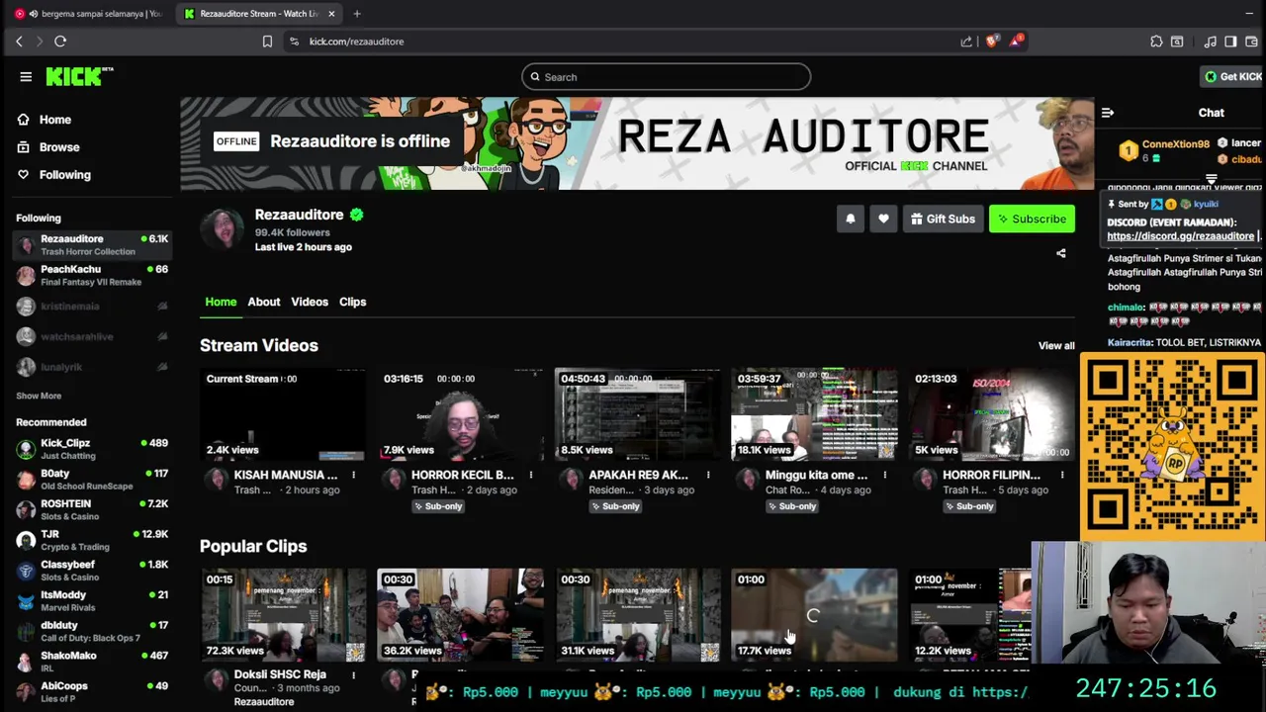Viewport: 1266px width, 712px height.
Task: Open options menu for HORROR FILIPIN video
Action: click(1062, 476)
